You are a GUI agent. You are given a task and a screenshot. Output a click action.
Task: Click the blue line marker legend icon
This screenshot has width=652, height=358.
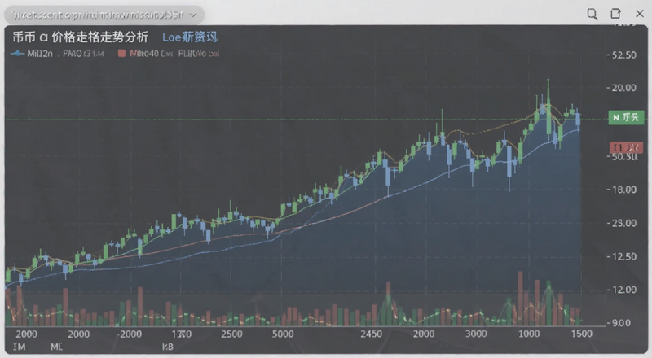pyautogui.click(x=17, y=54)
